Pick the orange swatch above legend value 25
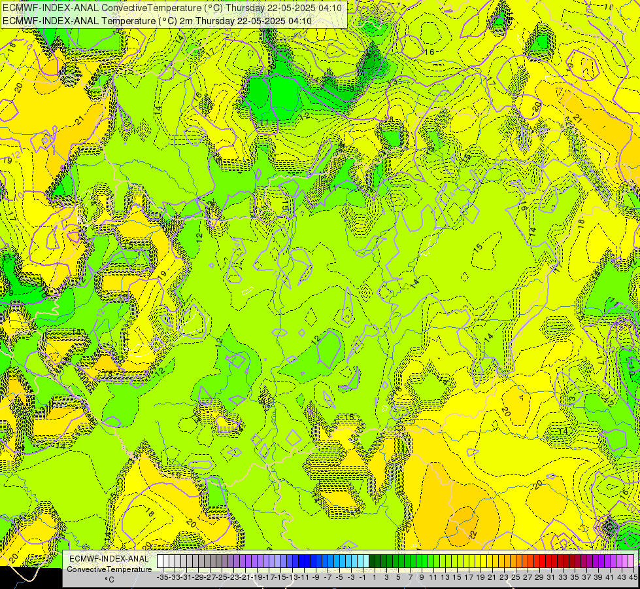Viewport: 640px width, 589px height. click(x=513, y=562)
